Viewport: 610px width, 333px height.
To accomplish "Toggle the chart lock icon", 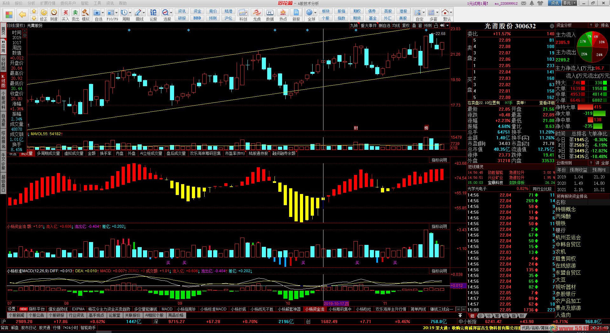I will 436,25.
